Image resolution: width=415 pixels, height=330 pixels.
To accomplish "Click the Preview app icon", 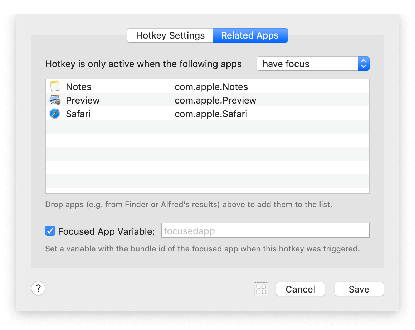I will [54, 100].
